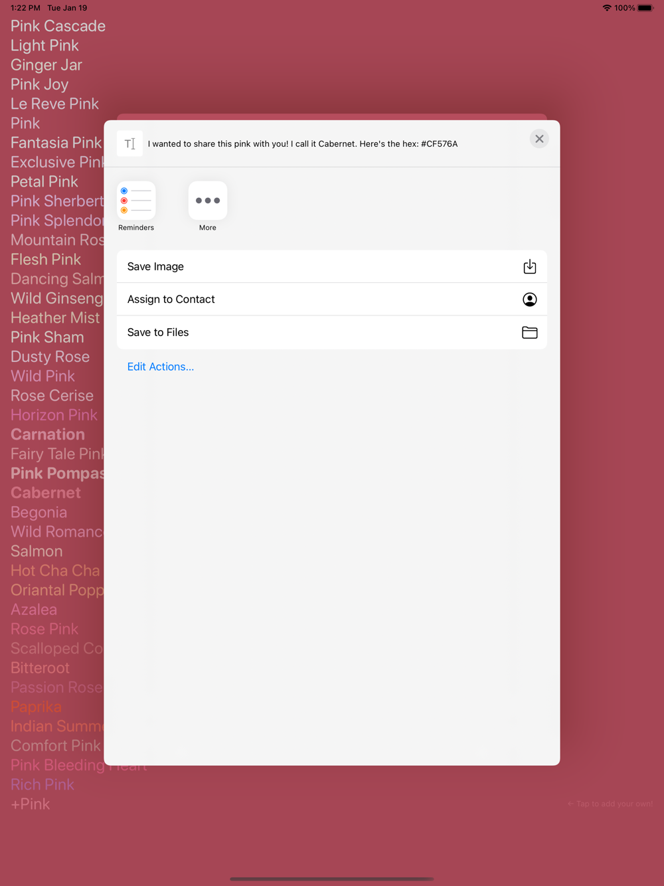Close the share sheet
664x886 pixels.
coord(539,139)
